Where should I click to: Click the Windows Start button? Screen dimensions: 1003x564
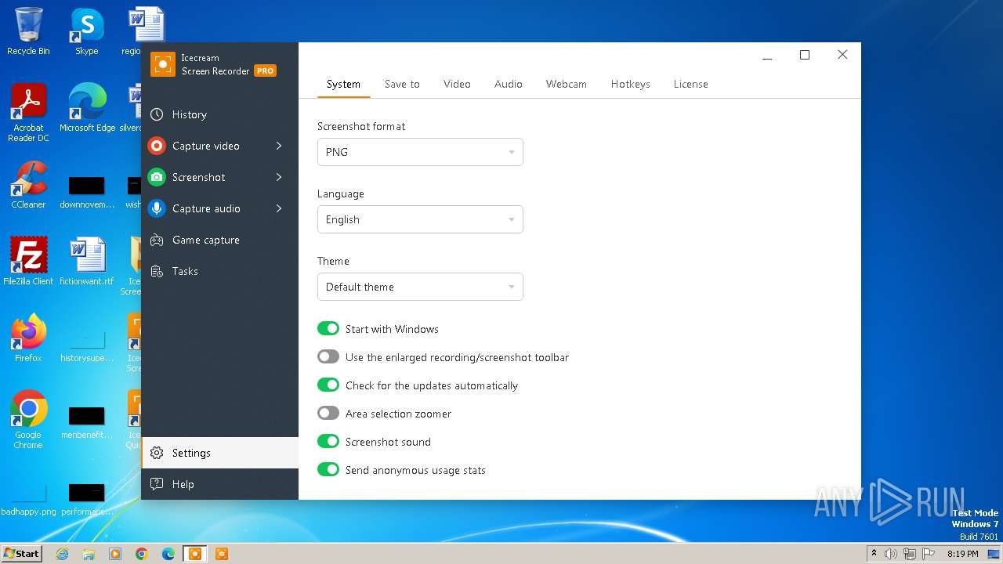[x=21, y=554]
